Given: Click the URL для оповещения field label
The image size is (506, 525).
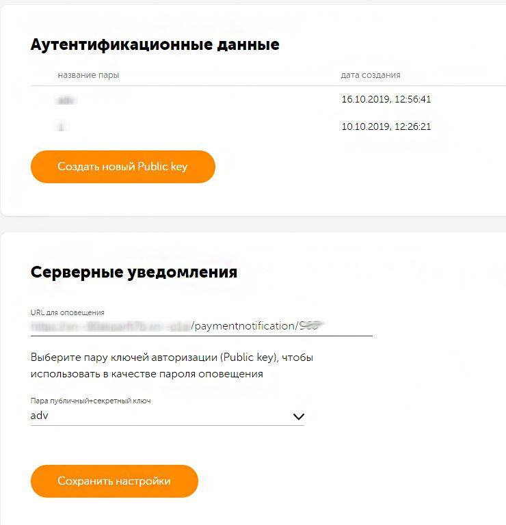Looking at the screenshot, I should pyautogui.click(x=67, y=312).
